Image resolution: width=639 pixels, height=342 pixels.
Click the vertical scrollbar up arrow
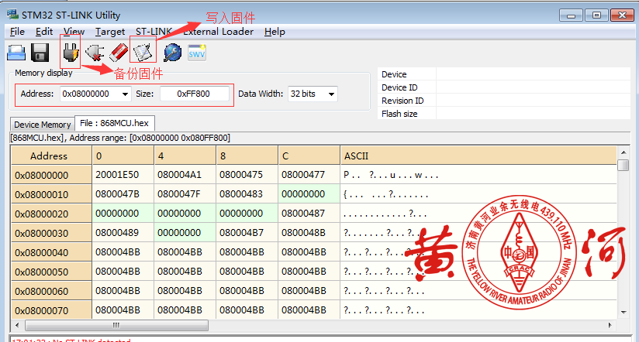click(623, 152)
